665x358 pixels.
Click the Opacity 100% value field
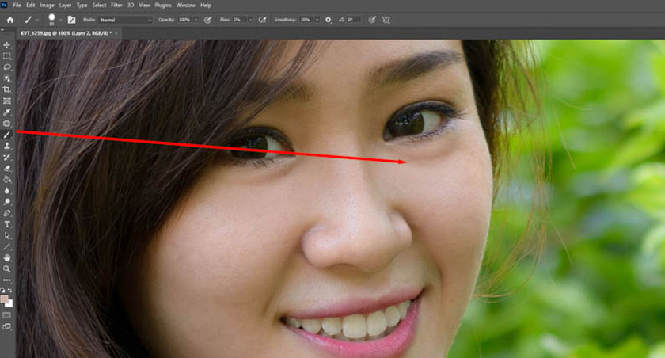pyautogui.click(x=185, y=20)
